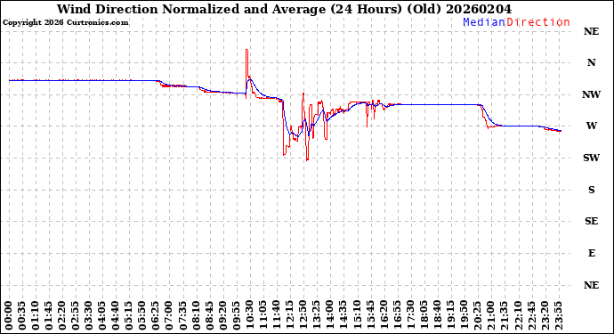614x334 pixels.
Task: Click the 21:35 time axis label
Action: pyautogui.click(x=505, y=315)
